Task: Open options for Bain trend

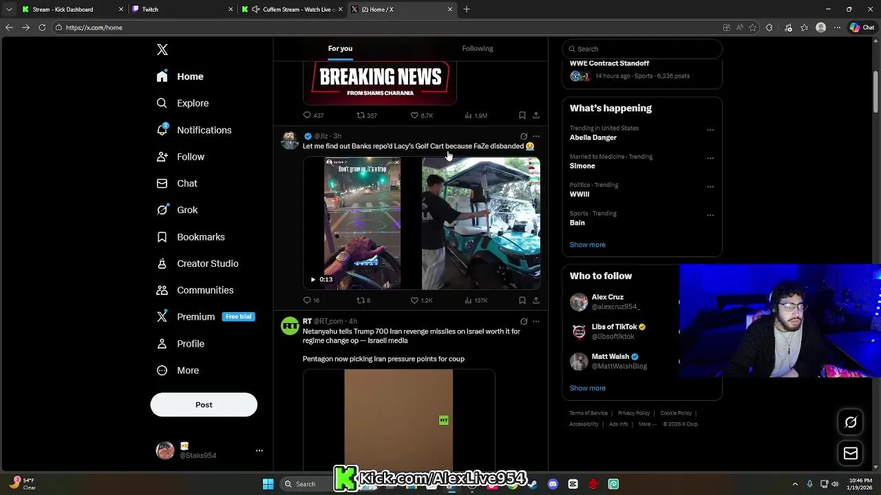Action: click(710, 215)
